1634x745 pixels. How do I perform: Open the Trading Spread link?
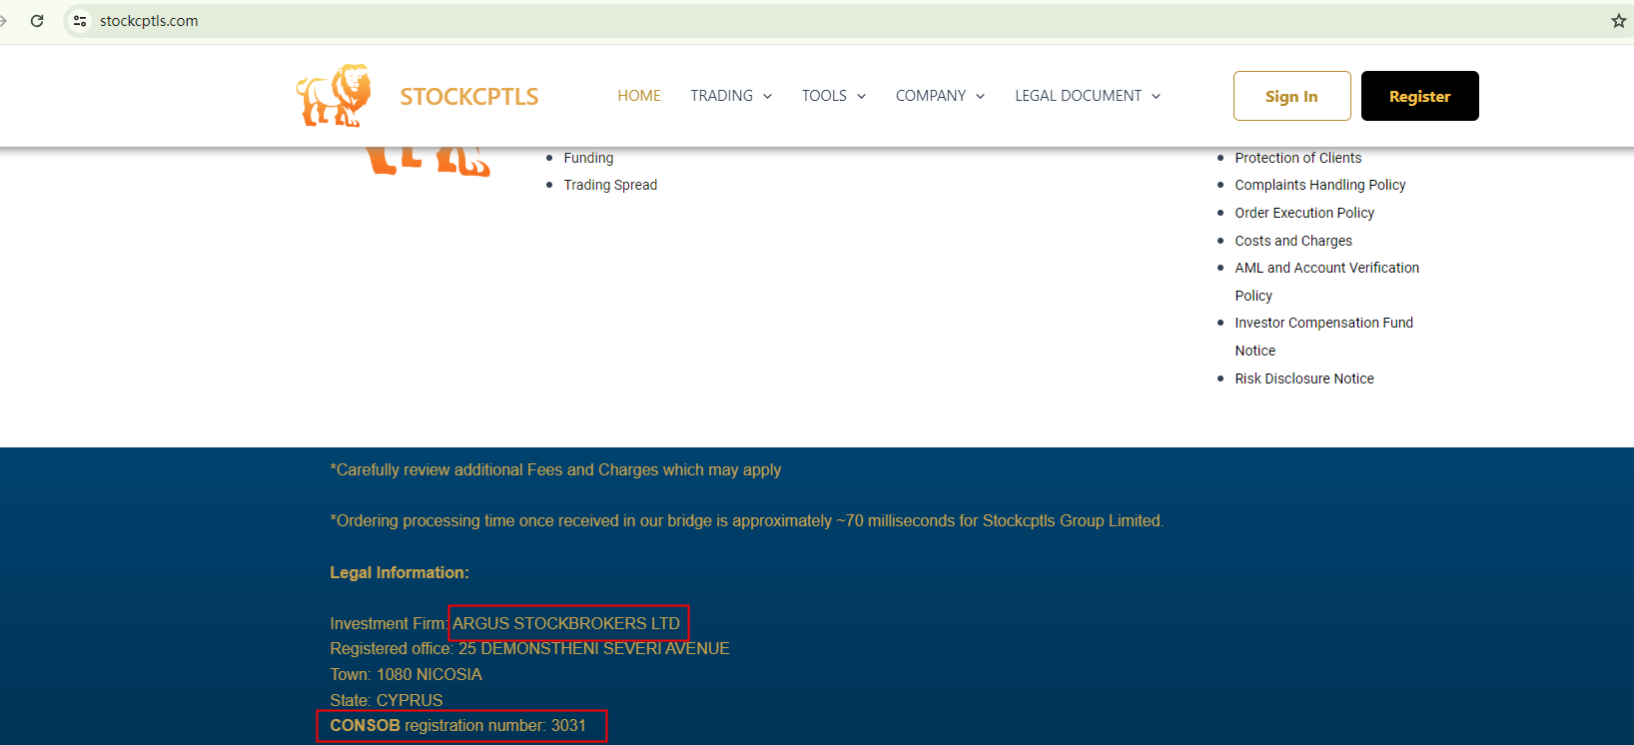(x=610, y=185)
